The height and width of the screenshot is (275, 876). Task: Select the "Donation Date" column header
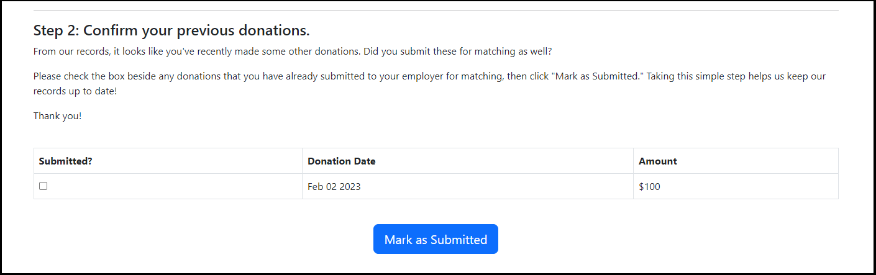341,161
